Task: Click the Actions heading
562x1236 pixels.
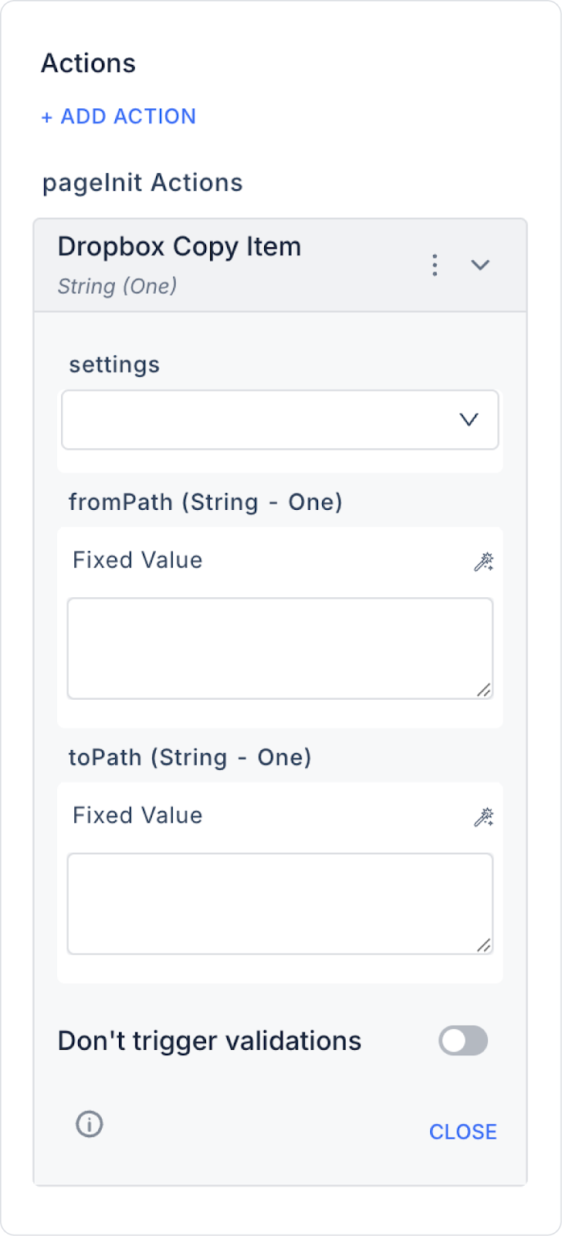Action: [88, 63]
